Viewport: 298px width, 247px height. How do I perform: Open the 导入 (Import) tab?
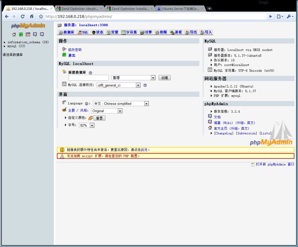(x=206, y=32)
